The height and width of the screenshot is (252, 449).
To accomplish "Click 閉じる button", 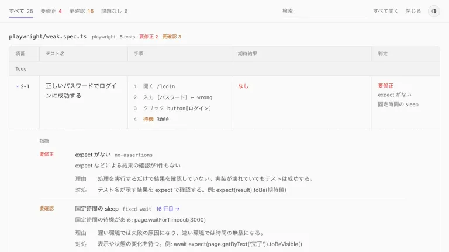I will 413,11.
